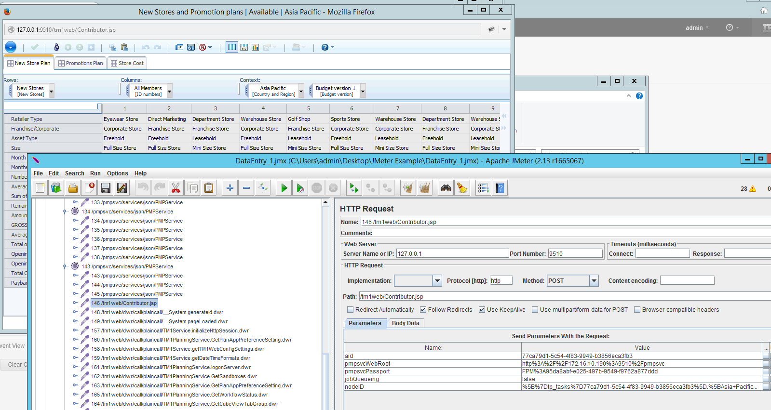Toggle Redirect Automatically checkbox

tap(351, 310)
